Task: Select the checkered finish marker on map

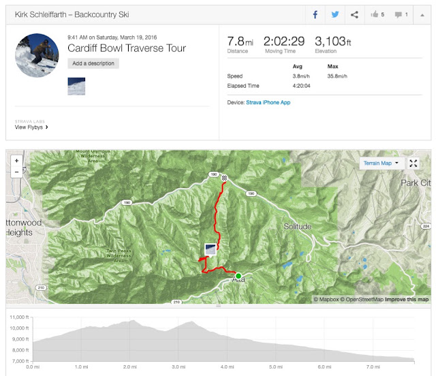Action: click(224, 178)
